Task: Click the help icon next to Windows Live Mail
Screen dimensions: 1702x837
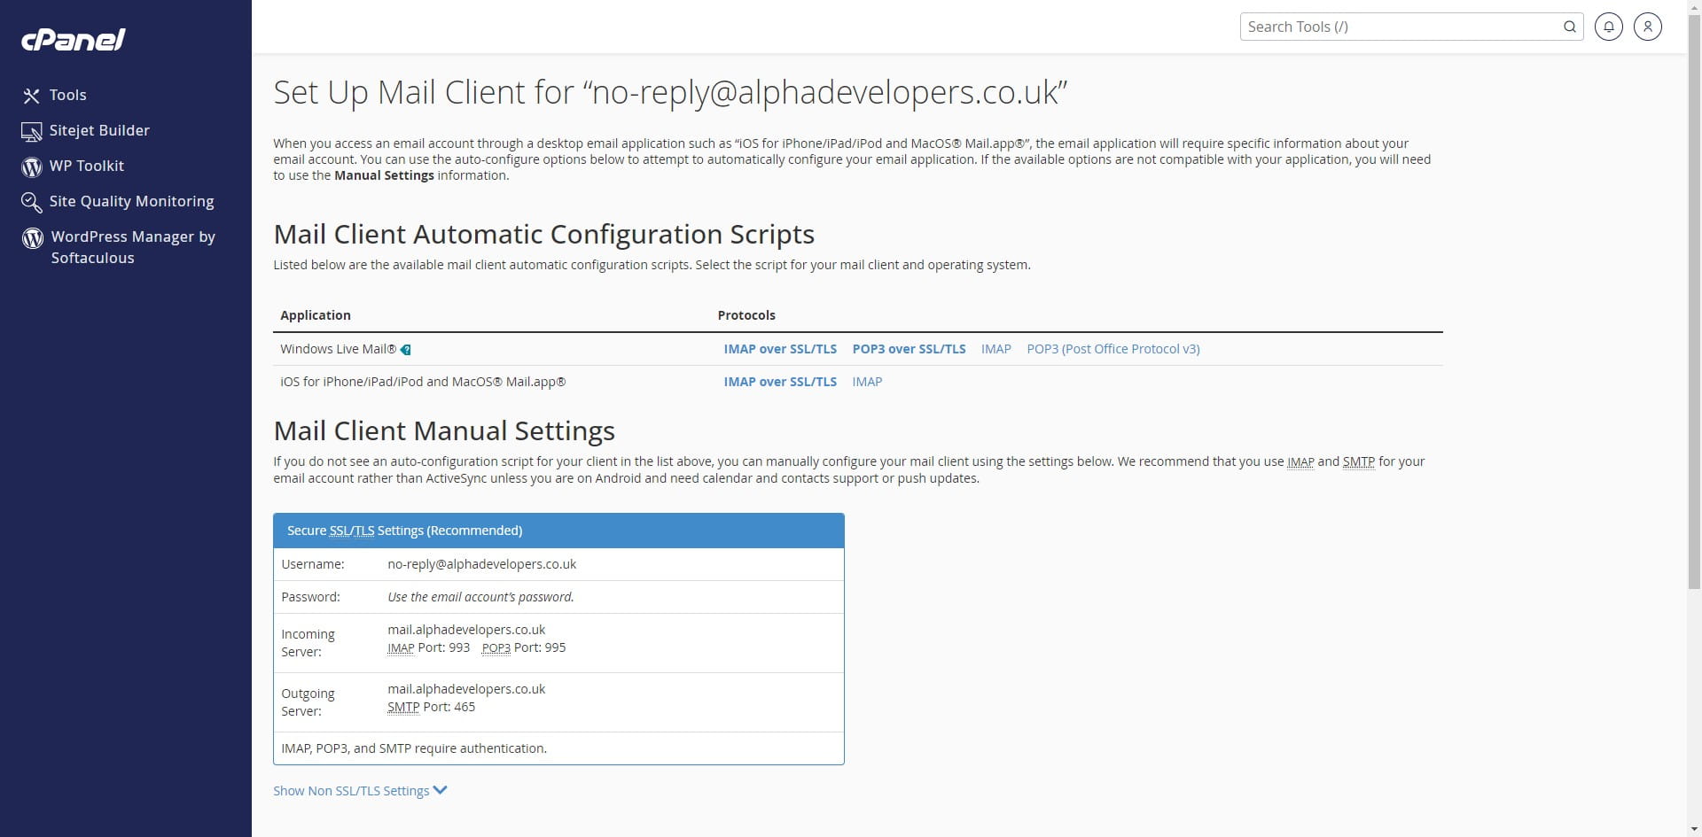Action: click(406, 349)
